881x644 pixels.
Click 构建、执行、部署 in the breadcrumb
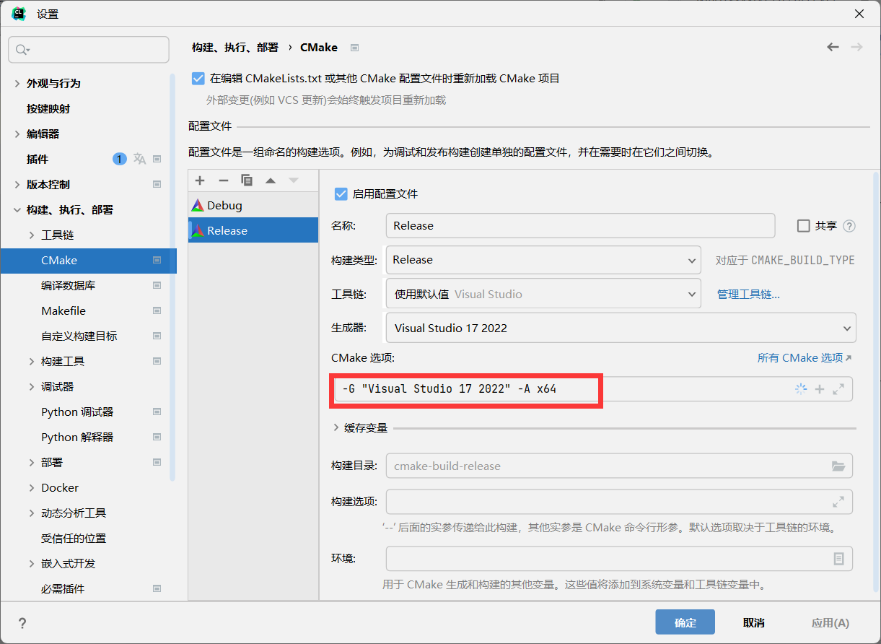(x=235, y=48)
